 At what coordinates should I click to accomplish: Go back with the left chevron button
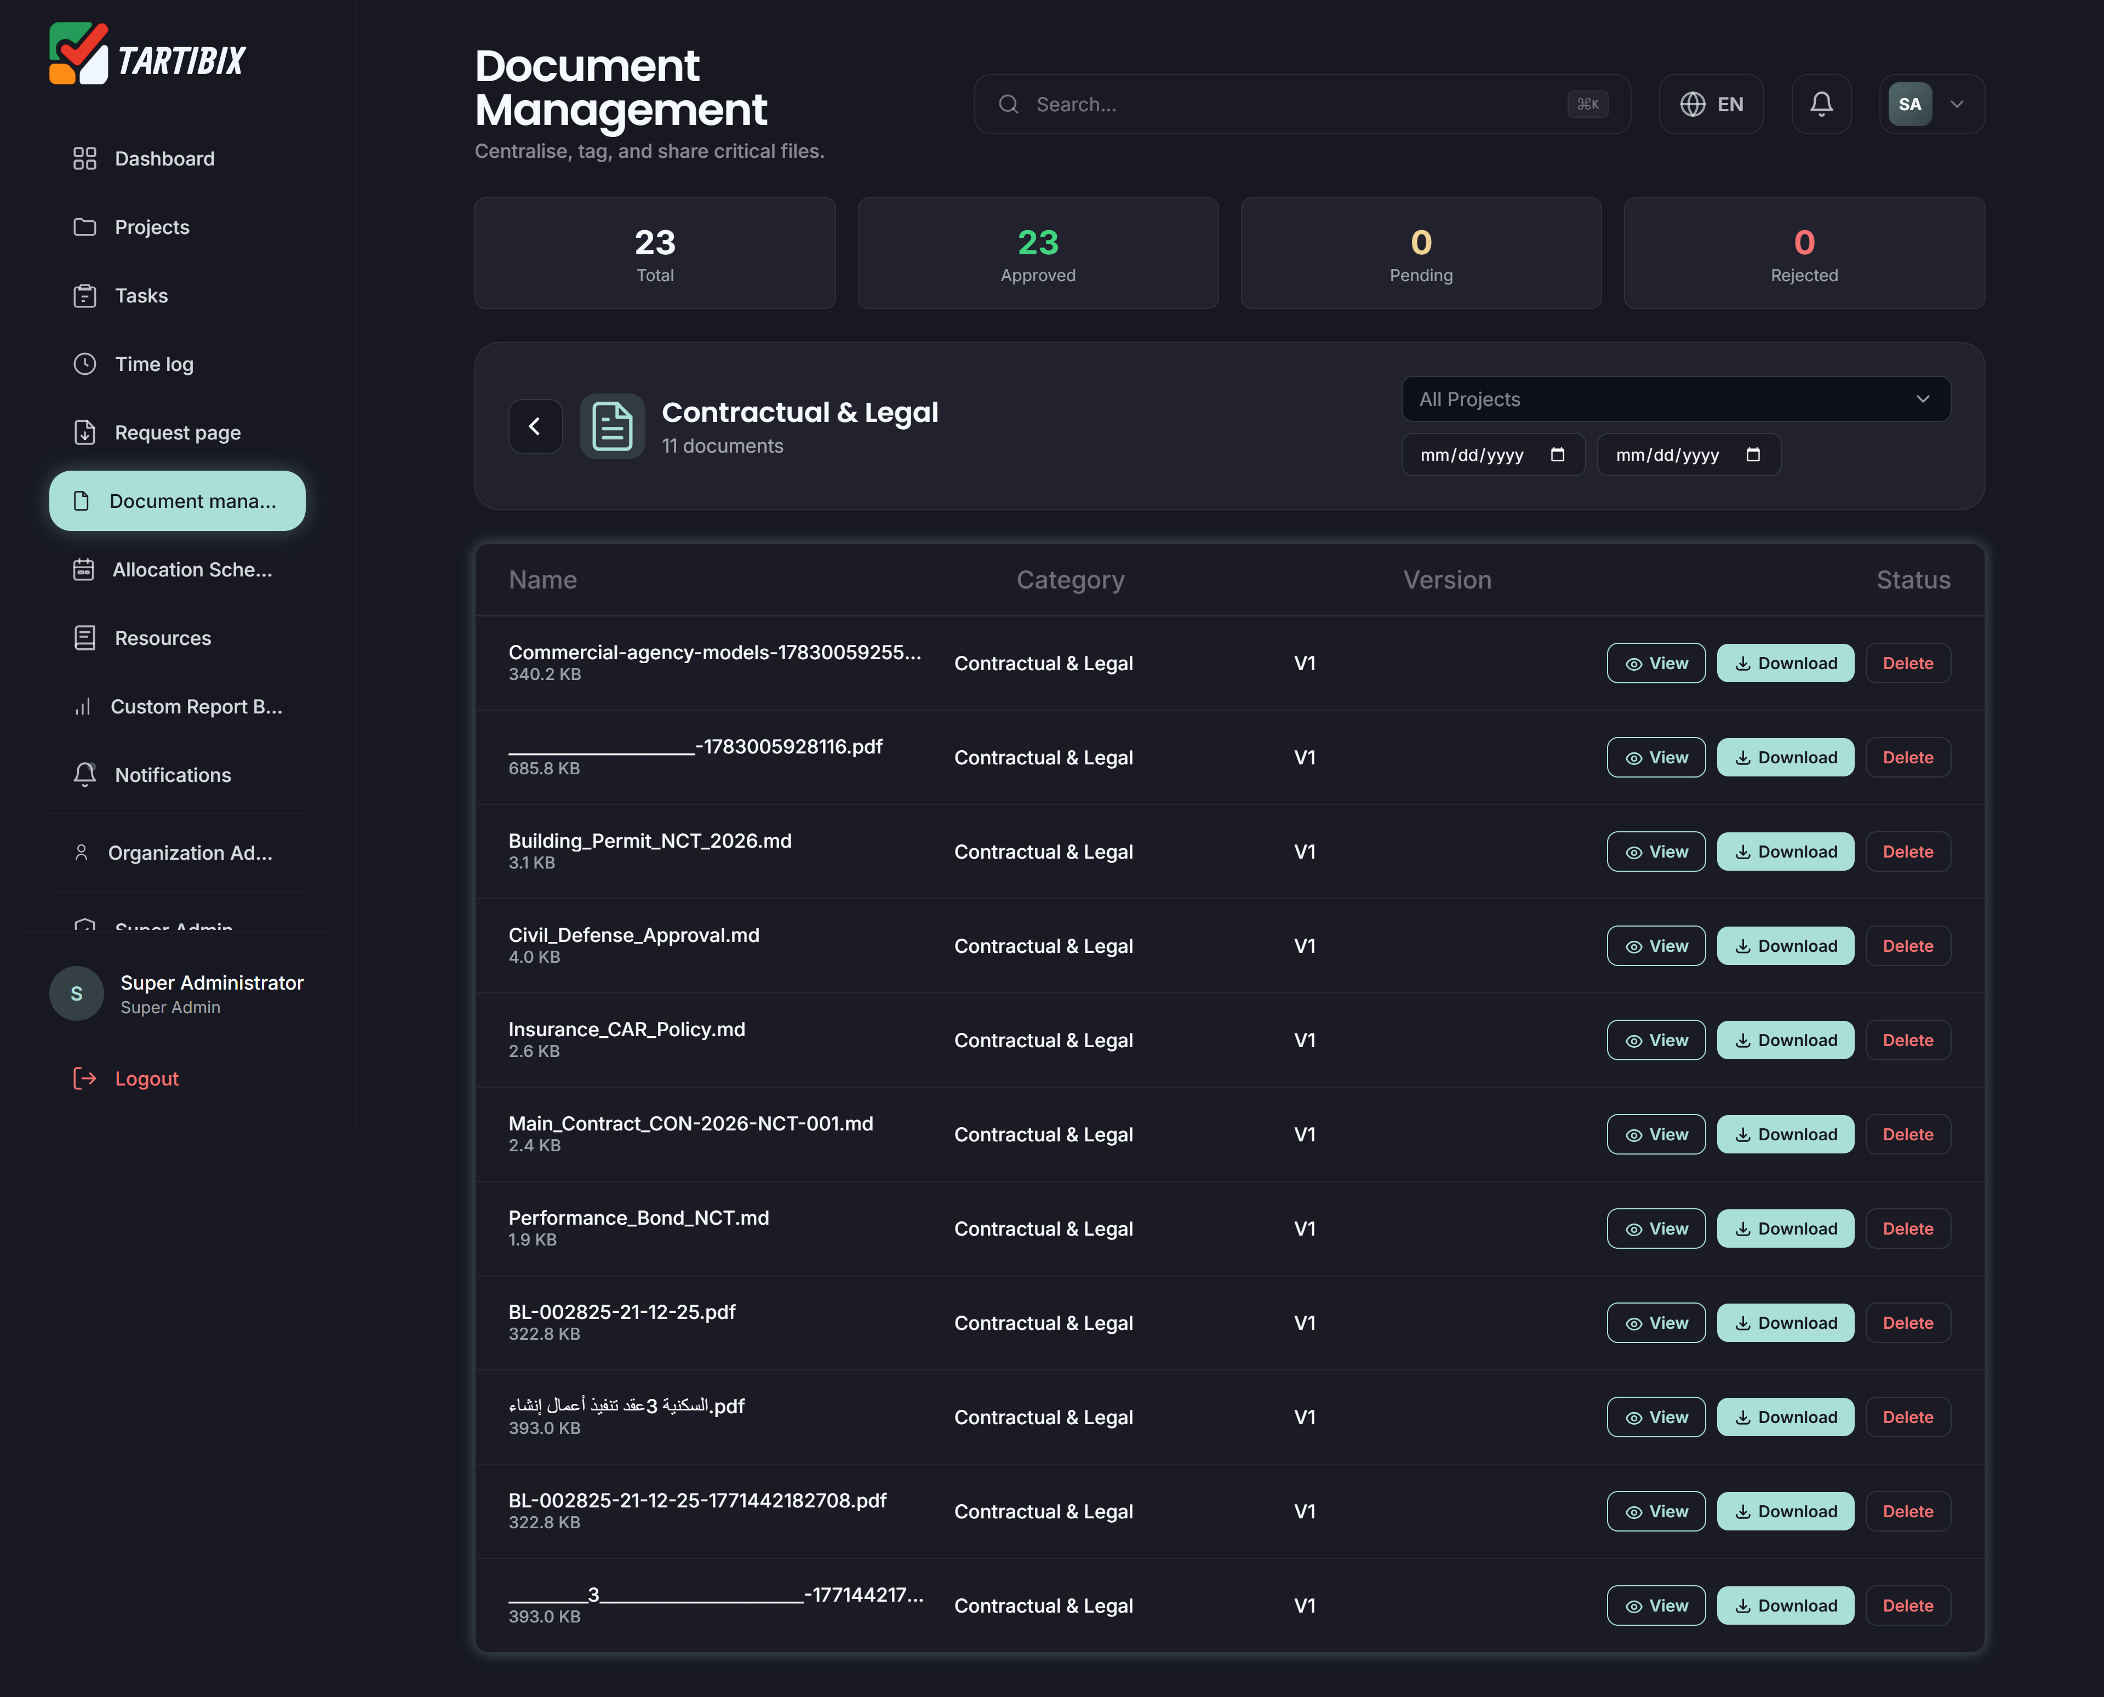pyautogui.click(x=535, y=425)
